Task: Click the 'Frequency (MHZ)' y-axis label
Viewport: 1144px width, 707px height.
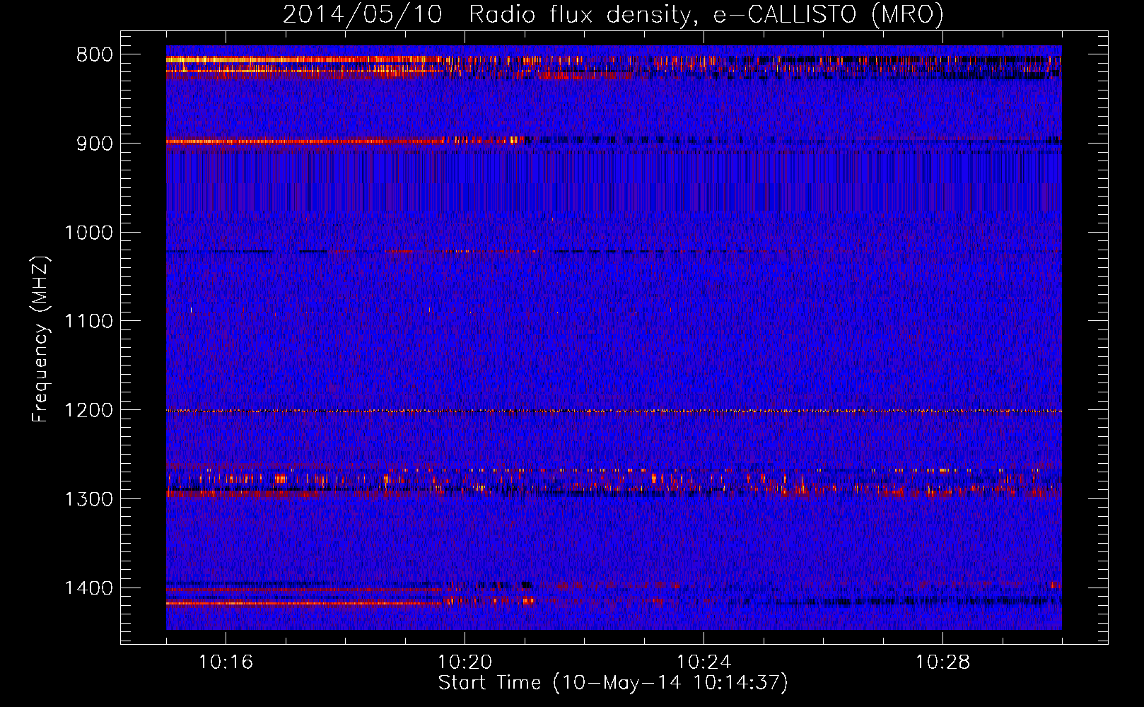Action: [x=41, y=339]
